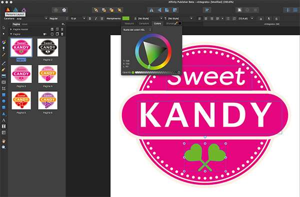Open the font size 12 pt dropdown

click(x=84, y=18)
